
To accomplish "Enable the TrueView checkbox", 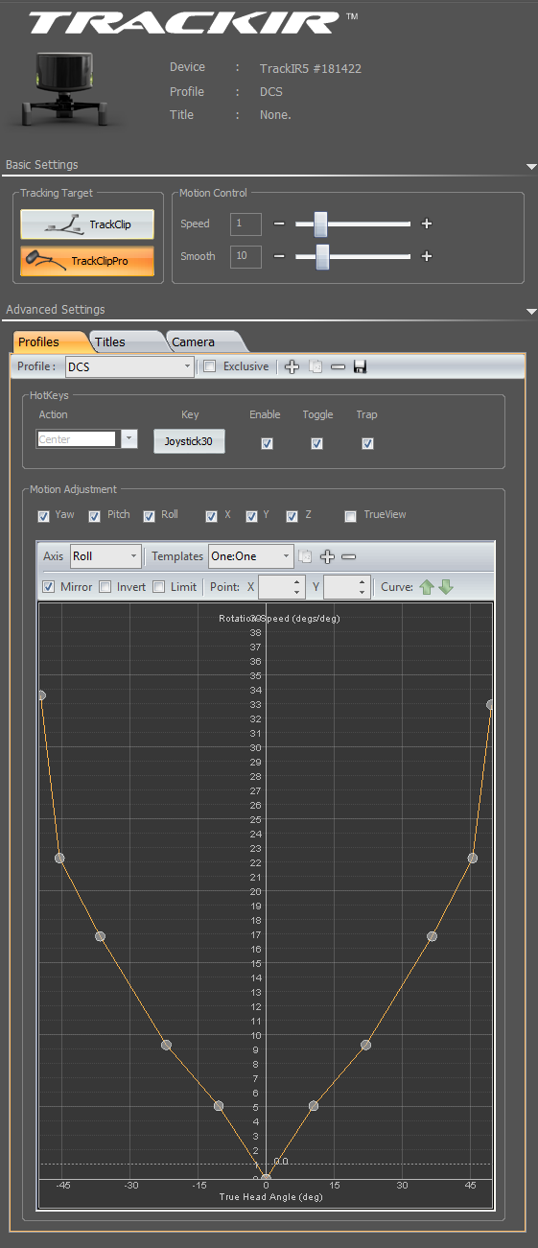I will coord(351,516).
